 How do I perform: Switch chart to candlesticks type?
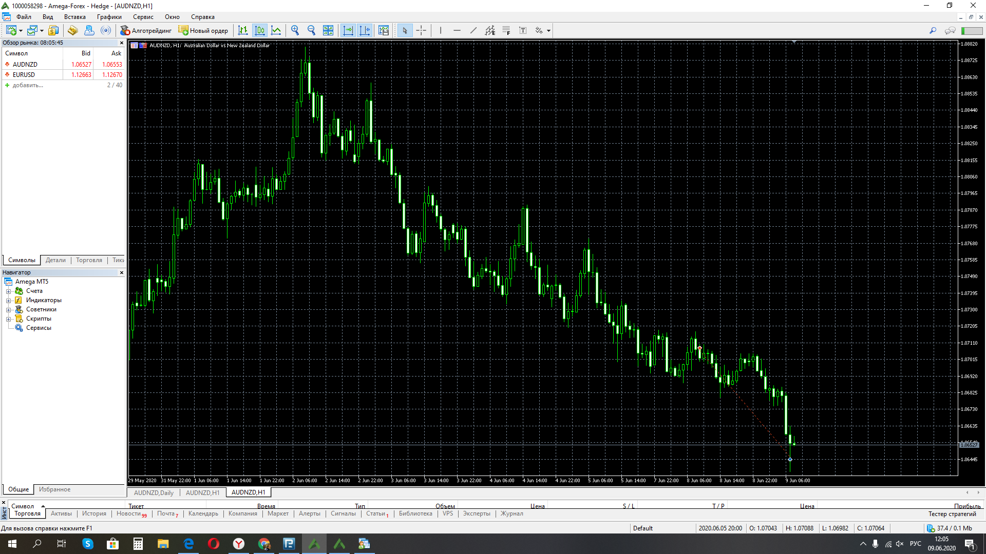tap(260, 30)
